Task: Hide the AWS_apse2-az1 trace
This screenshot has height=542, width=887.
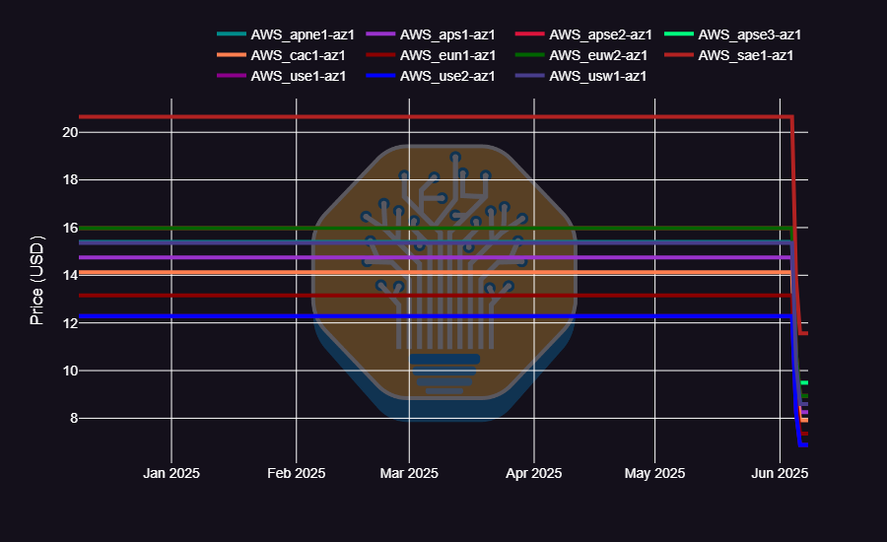Action: [583, 34]
